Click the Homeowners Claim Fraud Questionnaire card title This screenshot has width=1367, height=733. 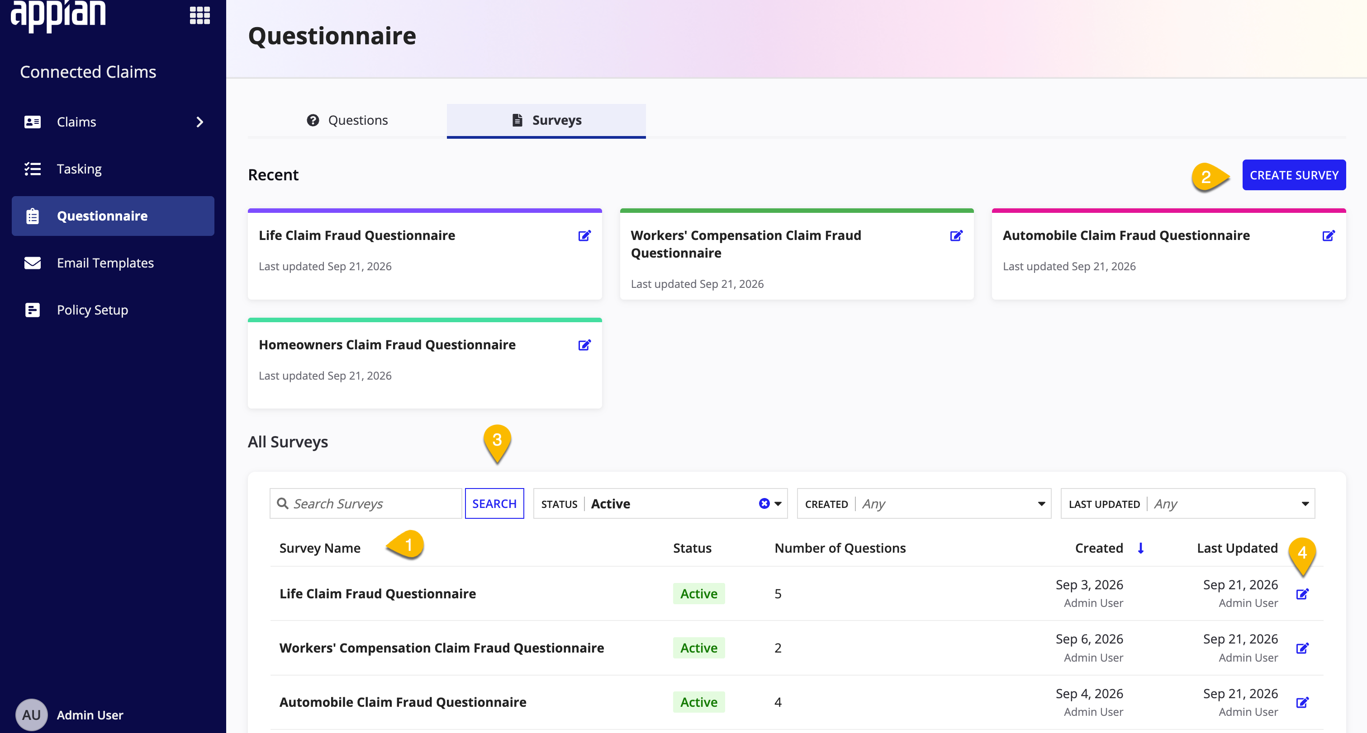click(387, 345)
